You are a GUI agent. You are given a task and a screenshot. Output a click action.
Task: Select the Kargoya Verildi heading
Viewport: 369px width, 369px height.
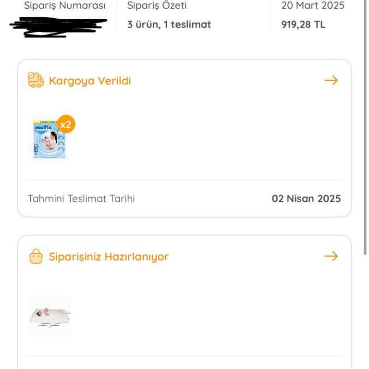[90, 81]
